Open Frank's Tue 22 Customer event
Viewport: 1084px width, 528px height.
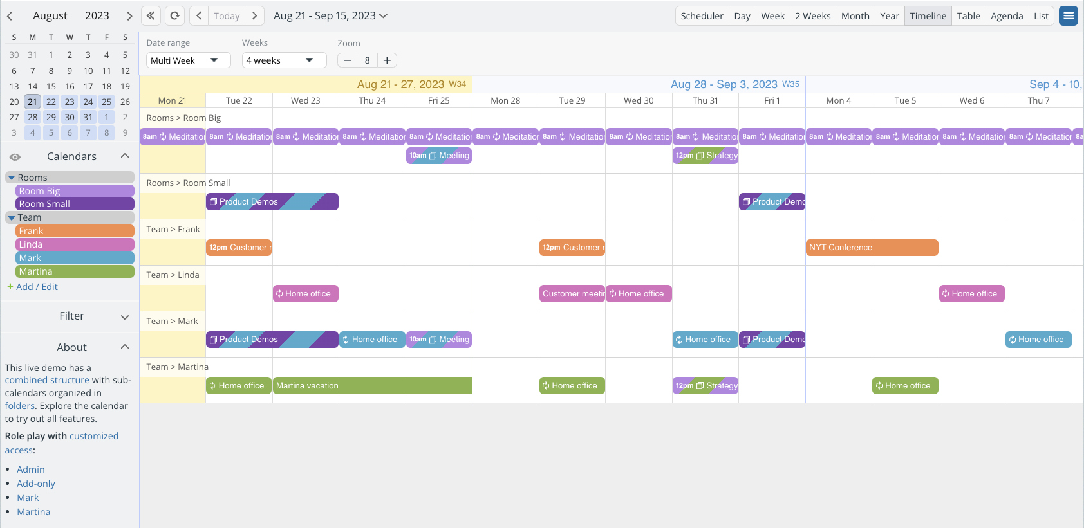(239, 248)
